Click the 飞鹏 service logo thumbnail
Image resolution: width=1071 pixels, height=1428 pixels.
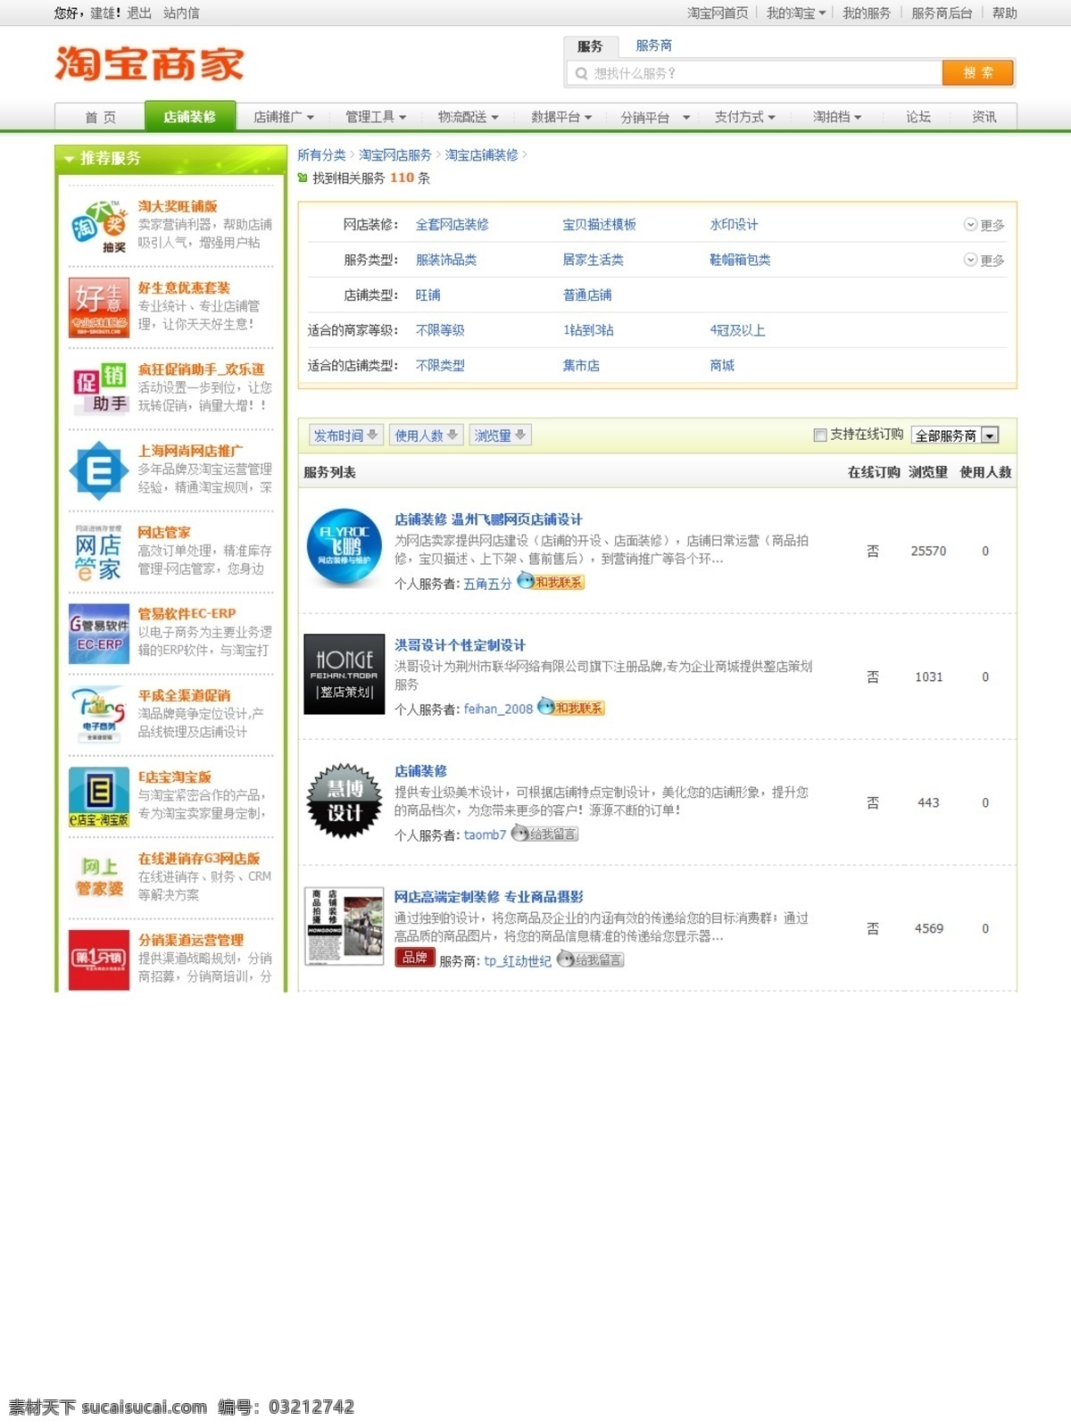[345, 546]
